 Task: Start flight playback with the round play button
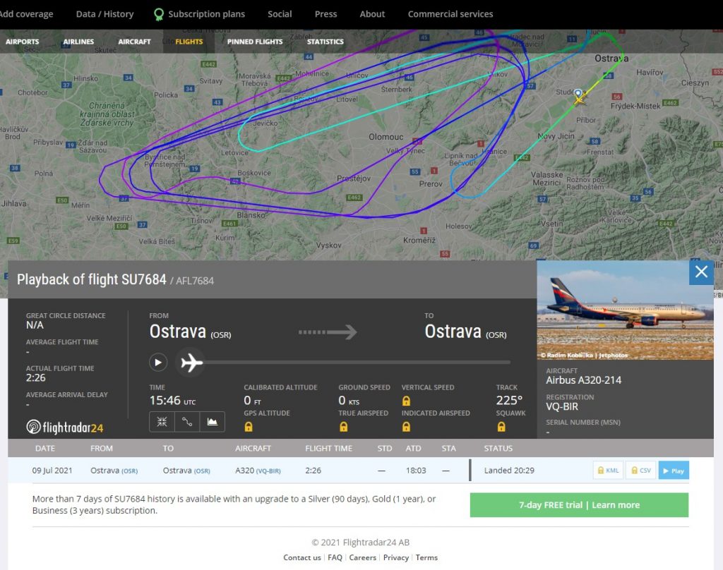(157, 362)
